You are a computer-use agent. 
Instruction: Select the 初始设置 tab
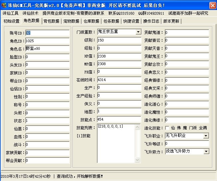coord(11,21)
